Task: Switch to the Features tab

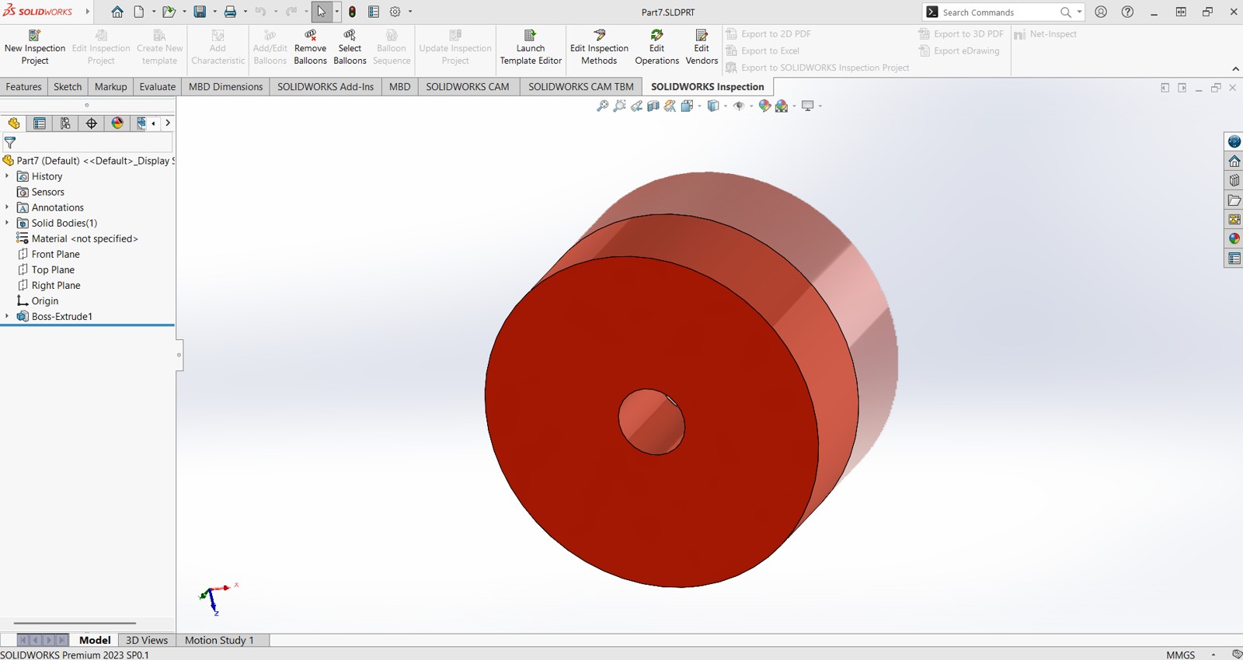Action: 24,86
